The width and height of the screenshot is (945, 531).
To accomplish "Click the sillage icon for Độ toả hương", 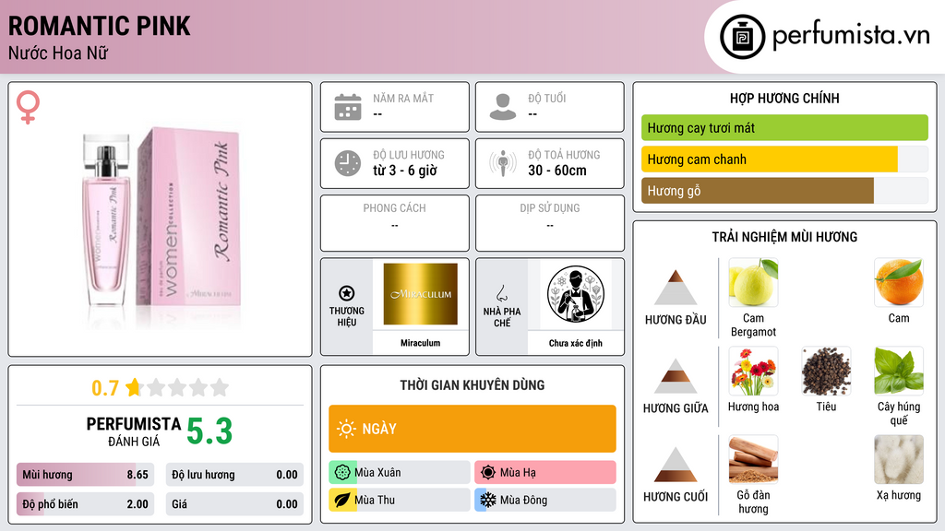I will pyautogui.click(x=503, y=163).
